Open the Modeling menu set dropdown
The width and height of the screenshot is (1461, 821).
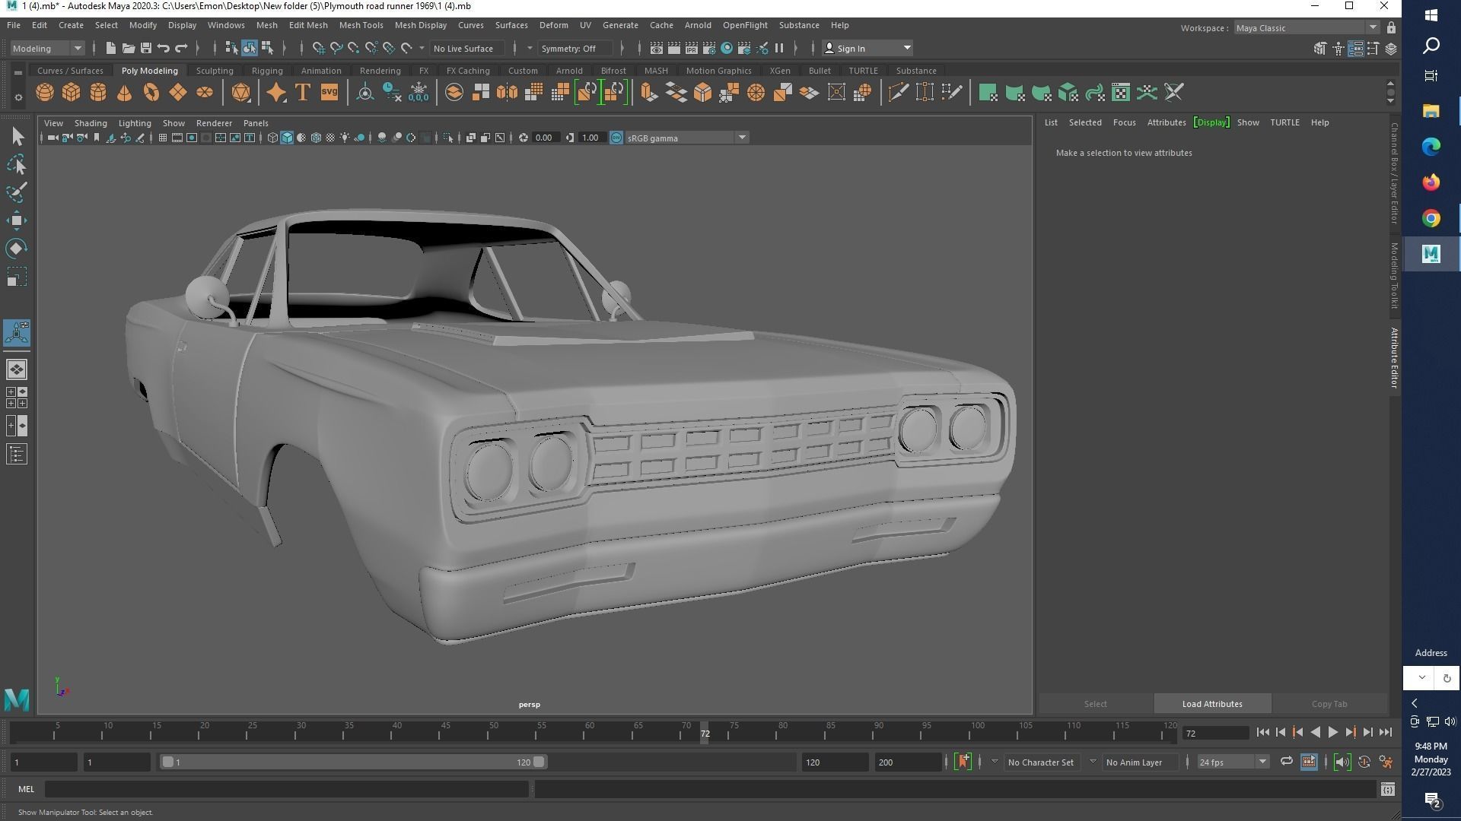[47, 48]
